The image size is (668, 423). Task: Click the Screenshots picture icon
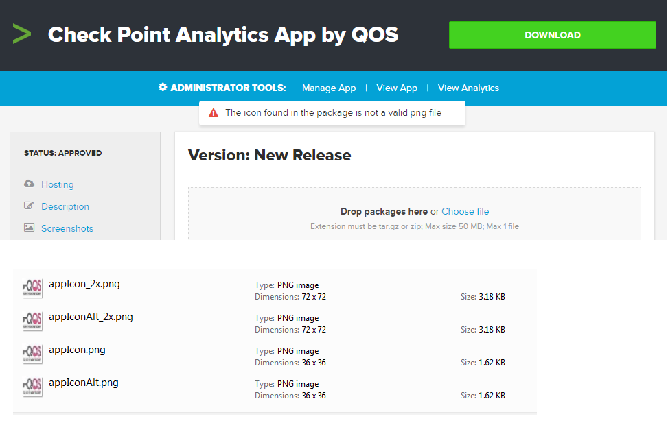29,228
